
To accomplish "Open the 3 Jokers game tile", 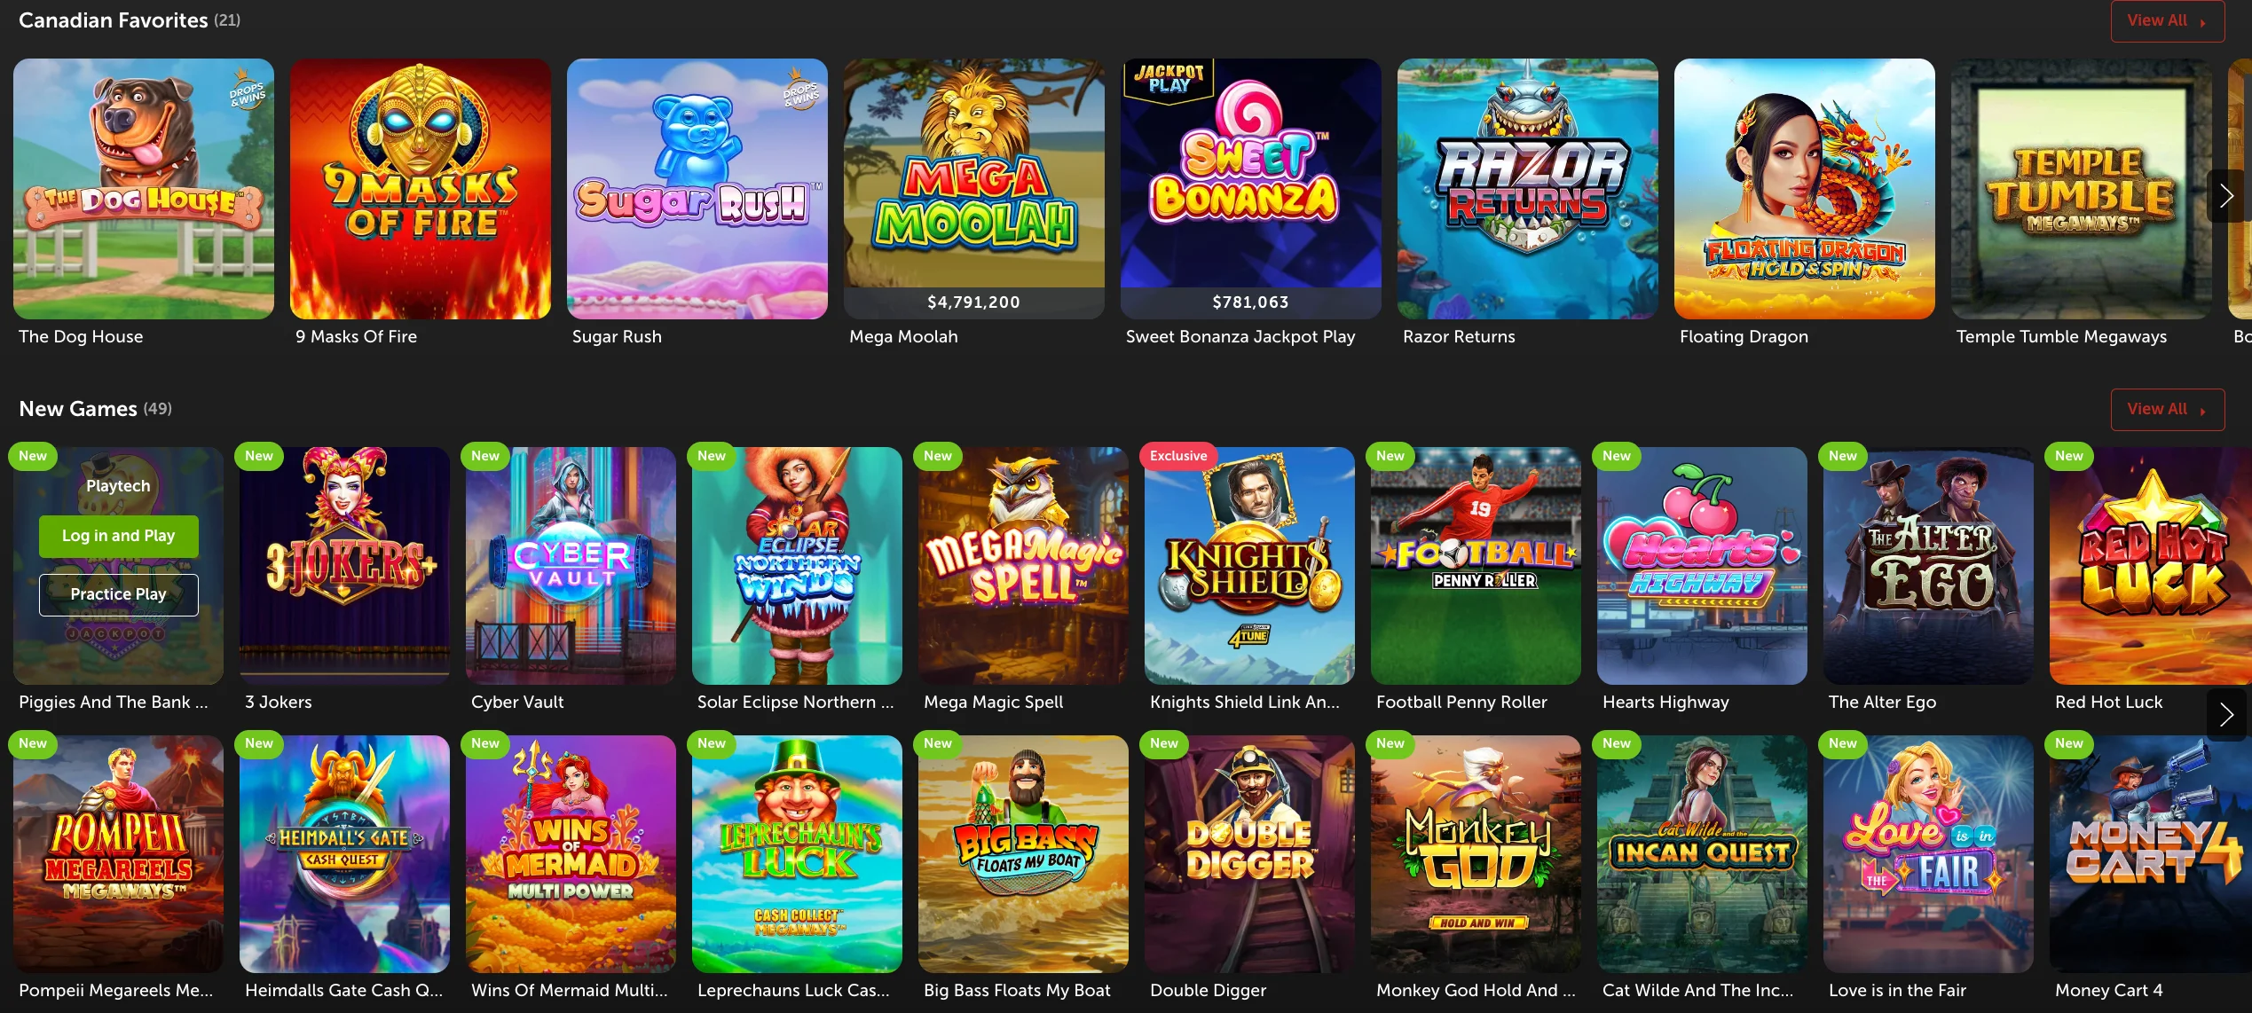I will [344, 566].
